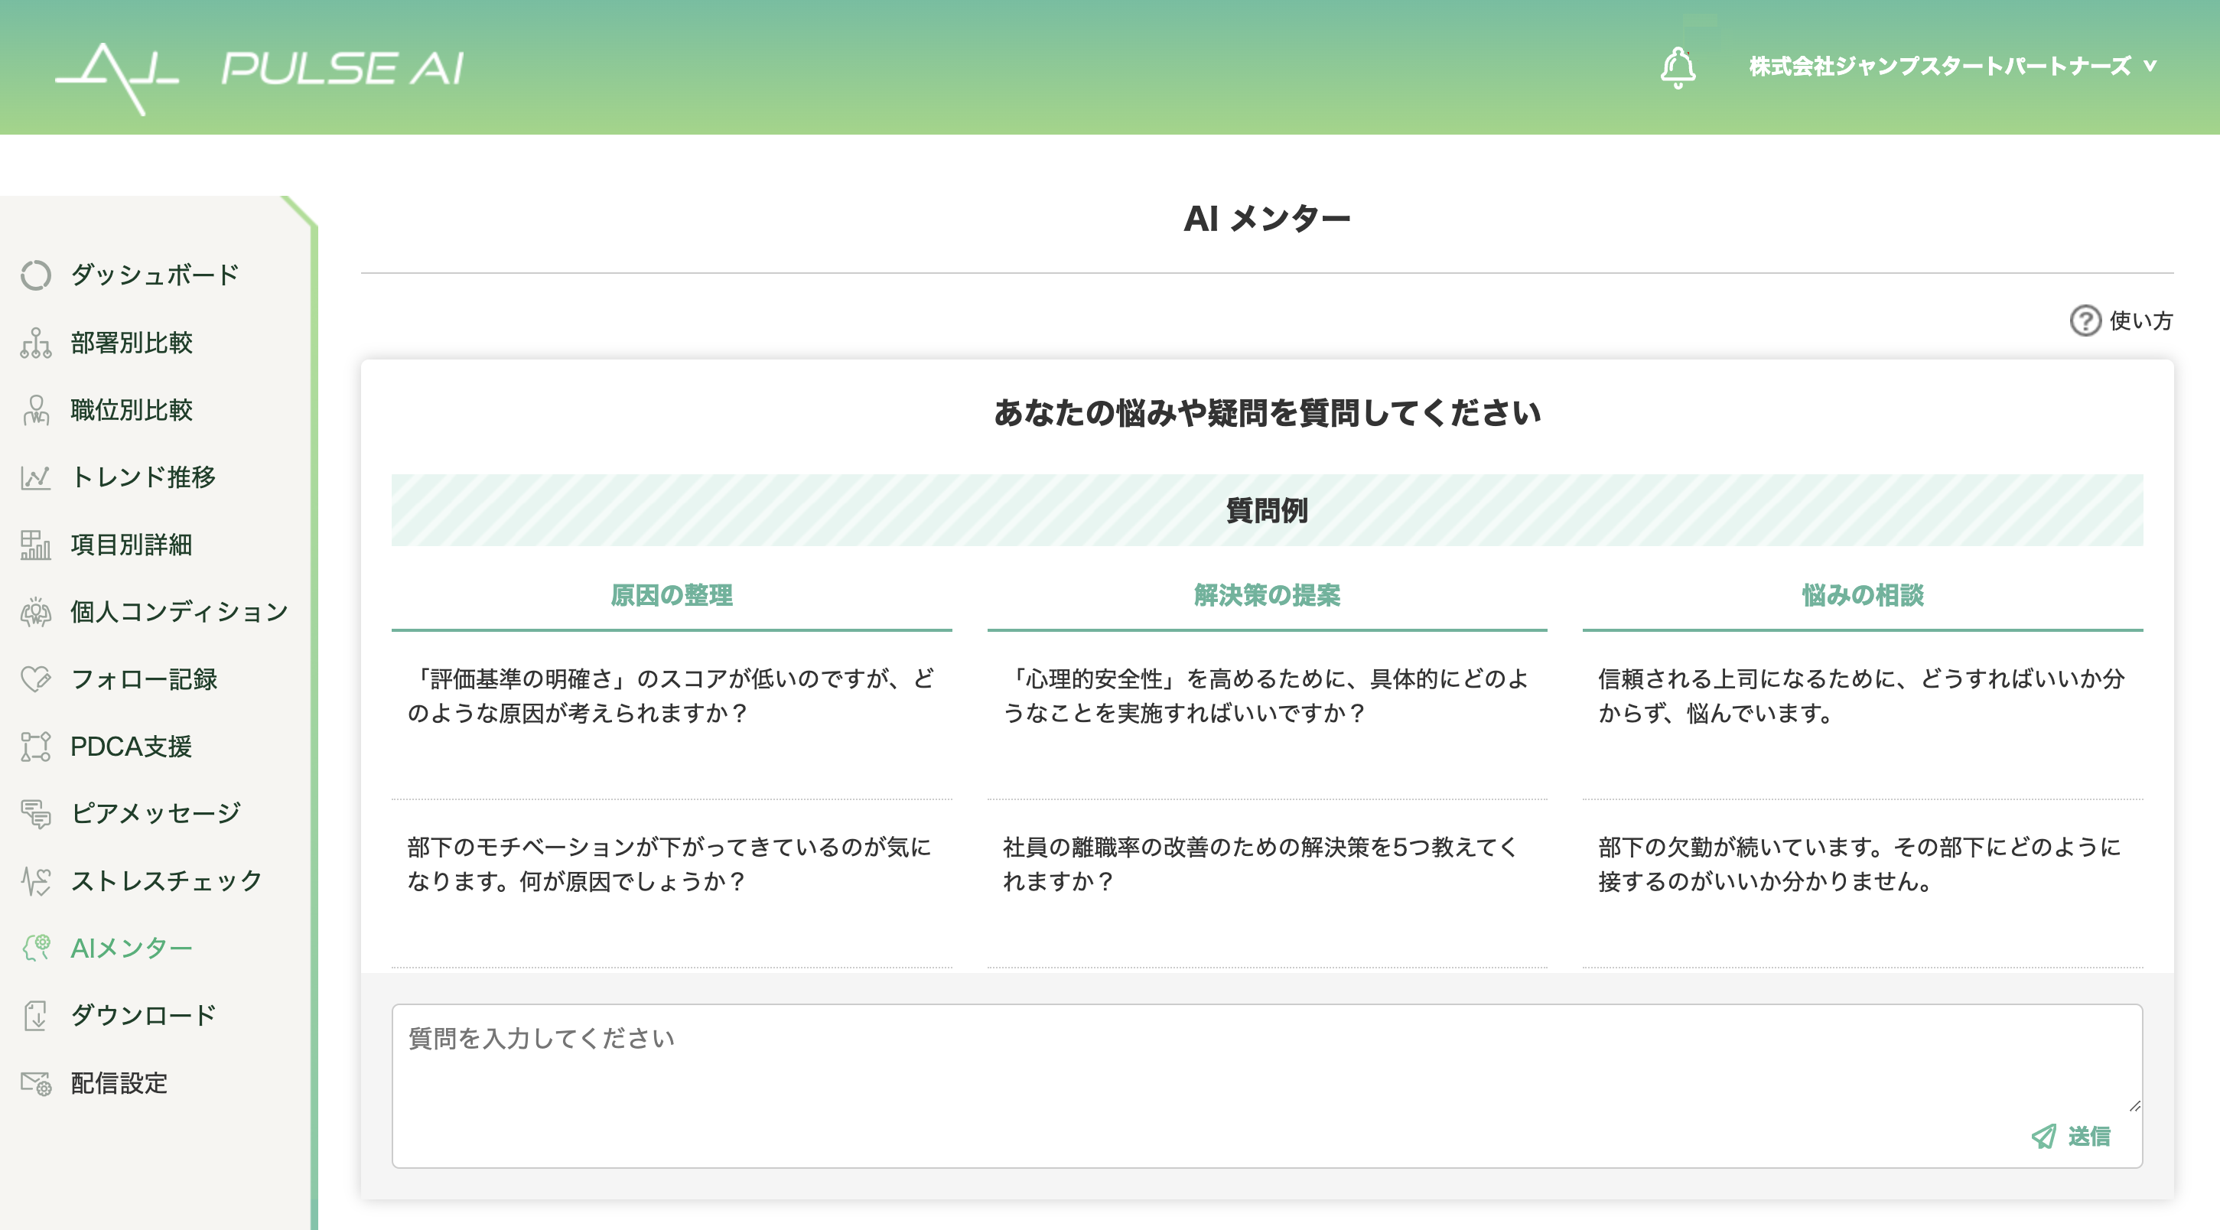The width and height of the screenshot is (2220, 1230).
Task: Click the トレンド推移 chart icon
Action: point(35,477)
